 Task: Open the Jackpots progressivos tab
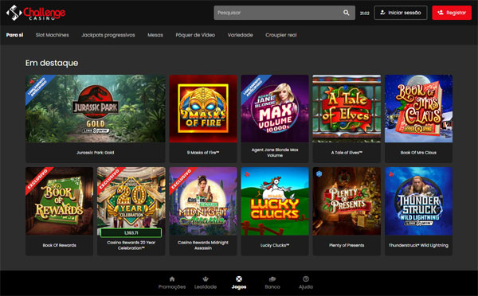[x=108, y=35]
